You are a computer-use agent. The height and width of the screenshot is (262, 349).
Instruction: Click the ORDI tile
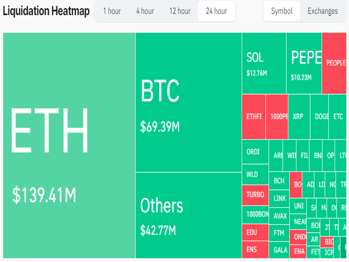tap(255, 152)
